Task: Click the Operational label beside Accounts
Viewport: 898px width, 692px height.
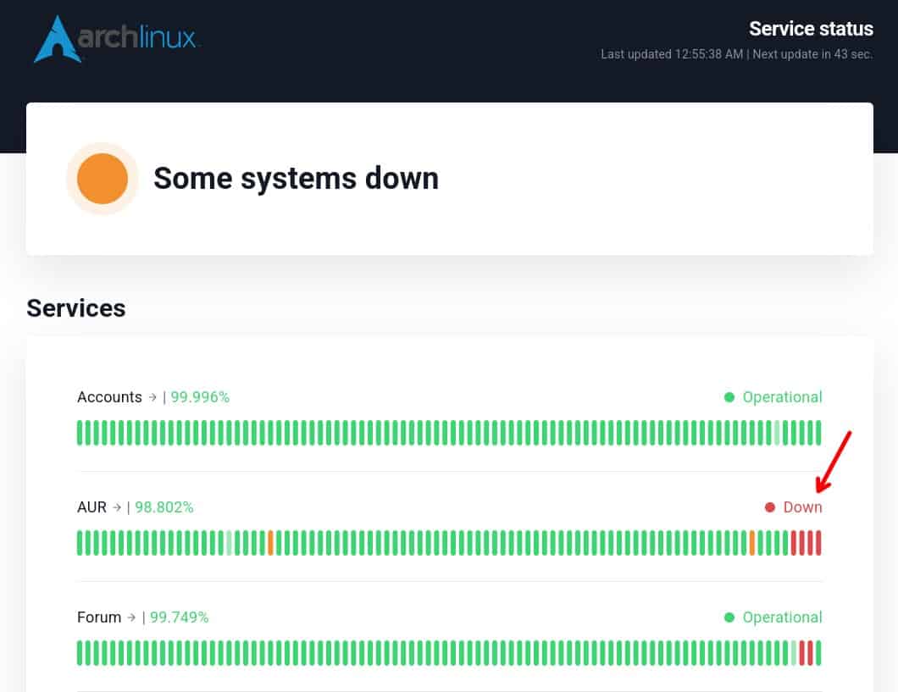Action: point(782,396)
